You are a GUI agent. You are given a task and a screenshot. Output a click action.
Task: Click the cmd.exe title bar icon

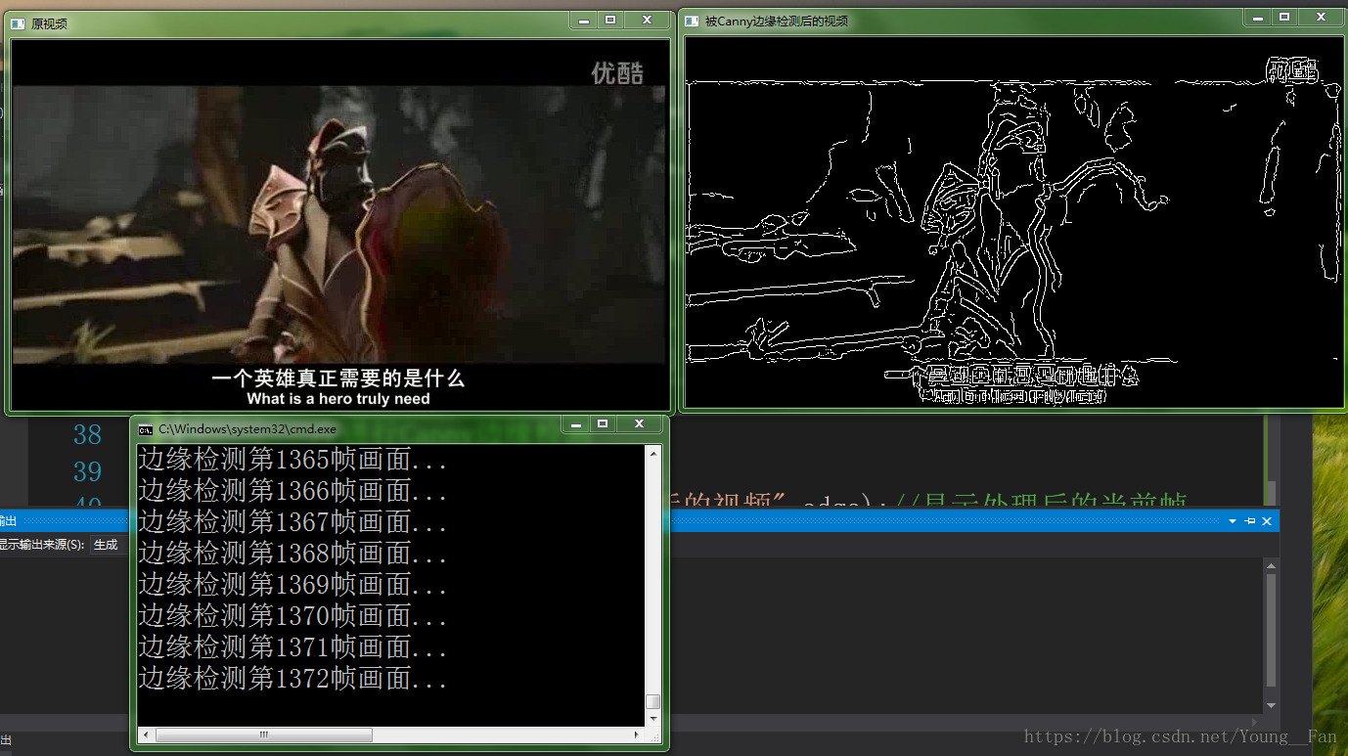tap(145, 428)
